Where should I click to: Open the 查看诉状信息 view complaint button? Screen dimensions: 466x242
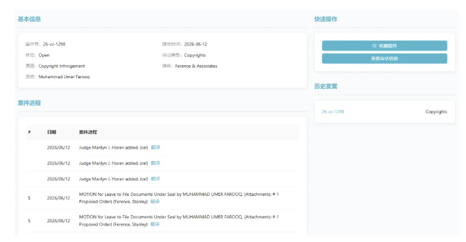pos(384,59)
